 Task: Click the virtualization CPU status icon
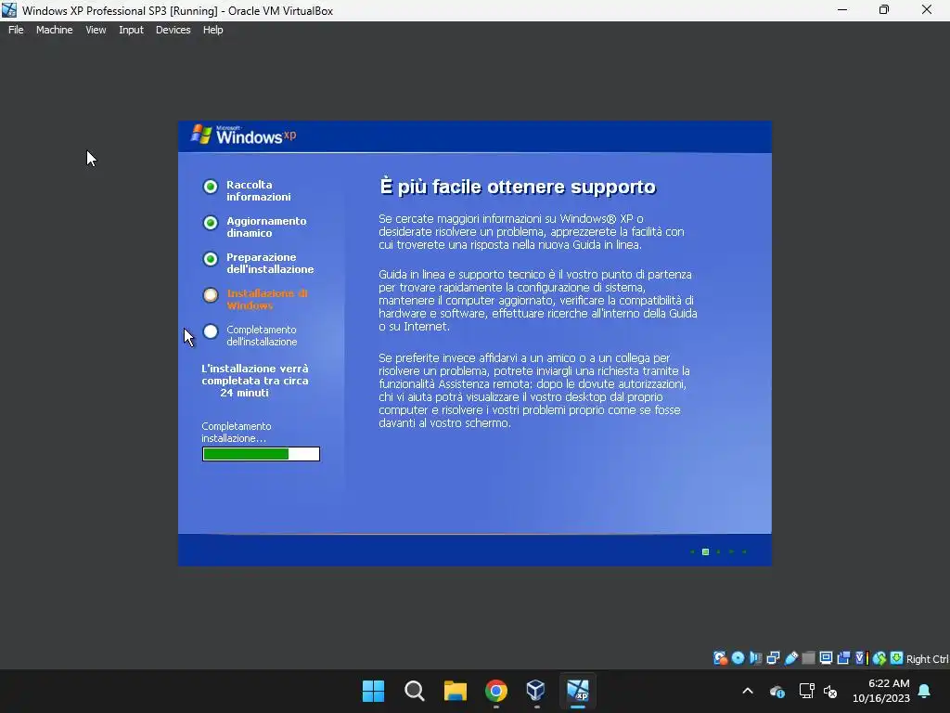862,658
